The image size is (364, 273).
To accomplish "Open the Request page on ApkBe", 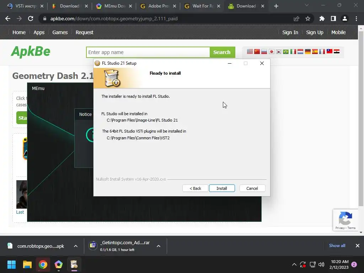I will click(85, 32).
